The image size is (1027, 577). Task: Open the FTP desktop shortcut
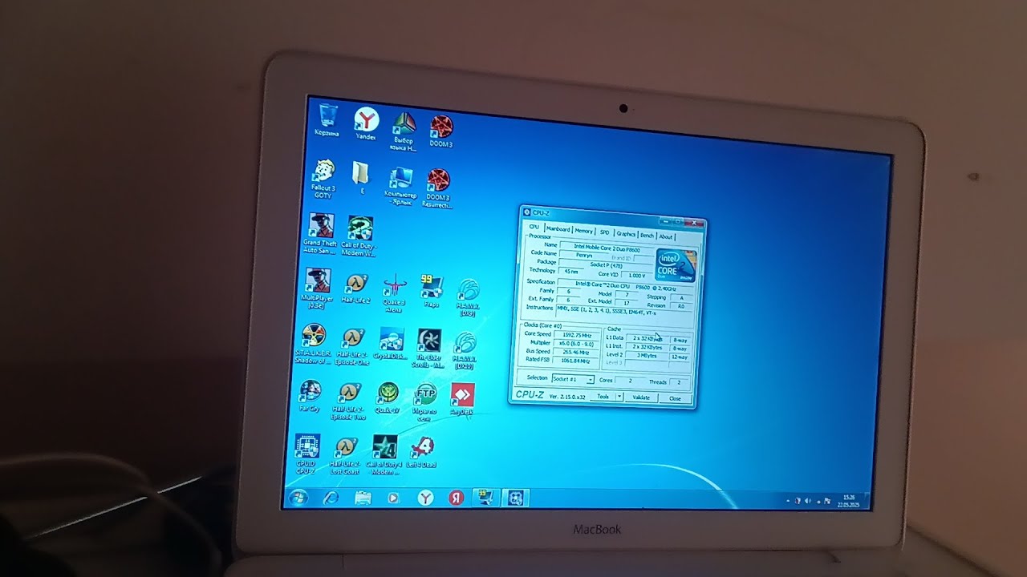[x=424, y=402]
